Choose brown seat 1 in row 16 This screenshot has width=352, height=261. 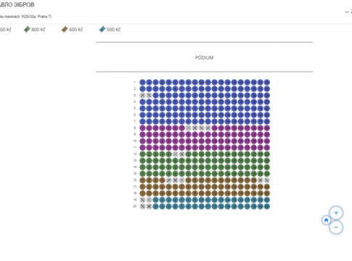click(142, 181)
